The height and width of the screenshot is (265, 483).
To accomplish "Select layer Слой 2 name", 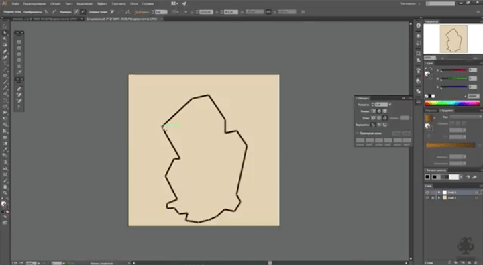I will click(452, 193).
